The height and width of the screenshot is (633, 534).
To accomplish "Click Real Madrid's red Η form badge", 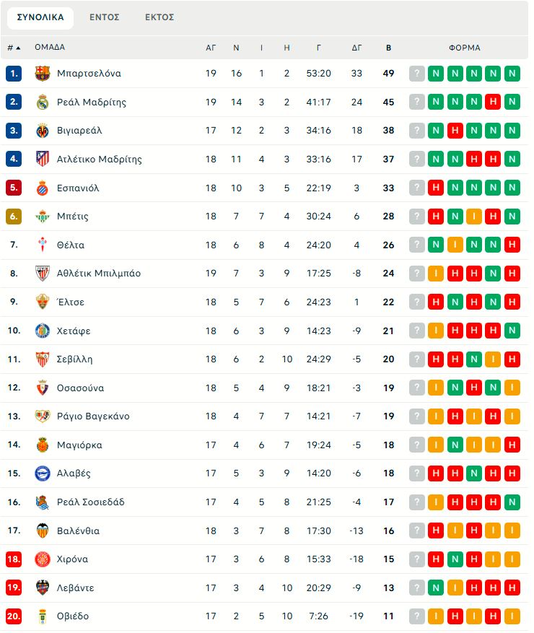I will tap(493, 102).
